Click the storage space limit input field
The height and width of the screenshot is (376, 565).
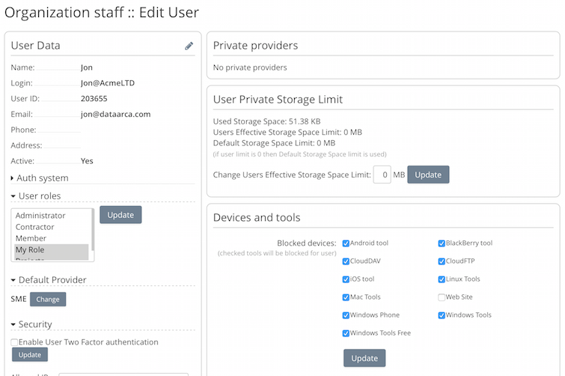pos(382,175)
